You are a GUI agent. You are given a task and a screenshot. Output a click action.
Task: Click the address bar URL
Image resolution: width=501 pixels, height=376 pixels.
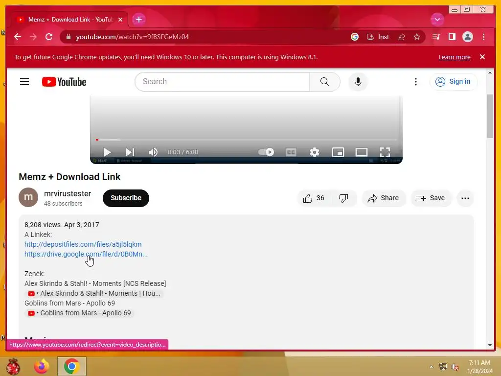[132, 37]
